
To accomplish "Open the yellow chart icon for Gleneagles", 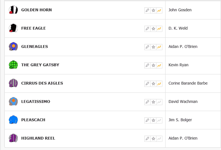I will [159, 47].
